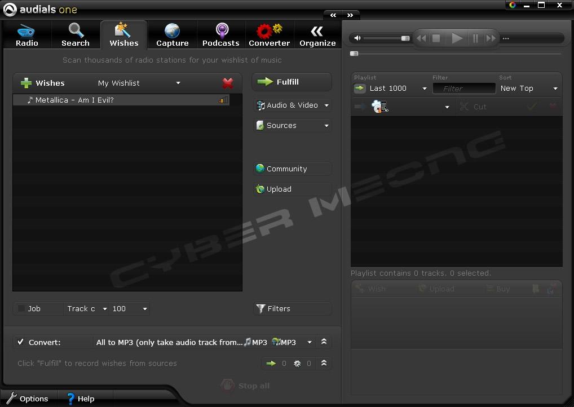Open the Converter tab
The height and width of the screenshot is (407, 574).
coord(269,35)
